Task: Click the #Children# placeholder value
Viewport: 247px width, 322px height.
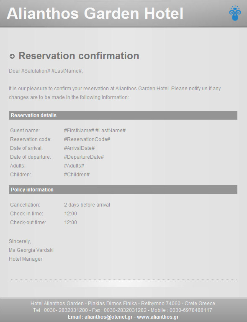Action: (77, 175)
